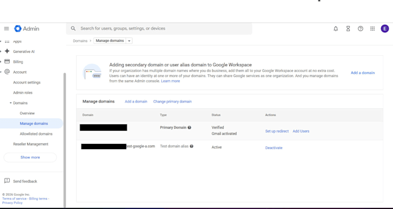The height and width of the screenshot is (209, 393).
Task: Open the main hamburger menu
Action: (x=6, y=29)
